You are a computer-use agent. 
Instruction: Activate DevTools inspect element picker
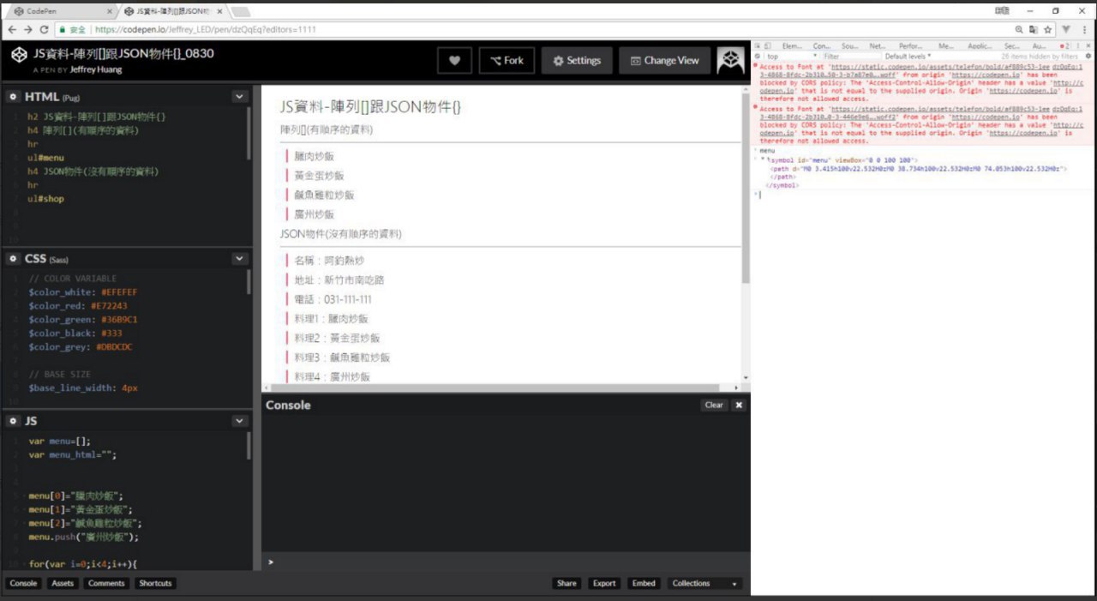pyautogui.click(x=757, y=45)
